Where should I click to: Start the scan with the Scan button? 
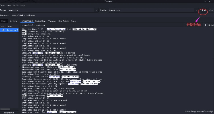tap(204, 10)
